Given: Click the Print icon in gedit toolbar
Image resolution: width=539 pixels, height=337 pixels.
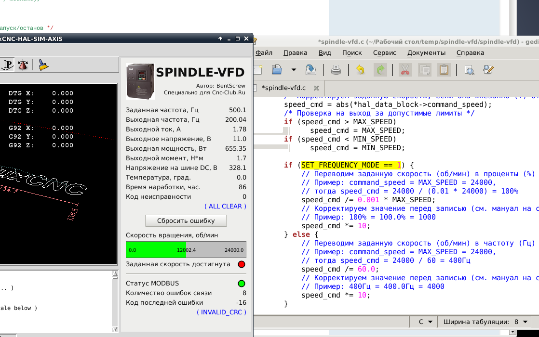Looking at the screenshot, I should pos(336,70).
